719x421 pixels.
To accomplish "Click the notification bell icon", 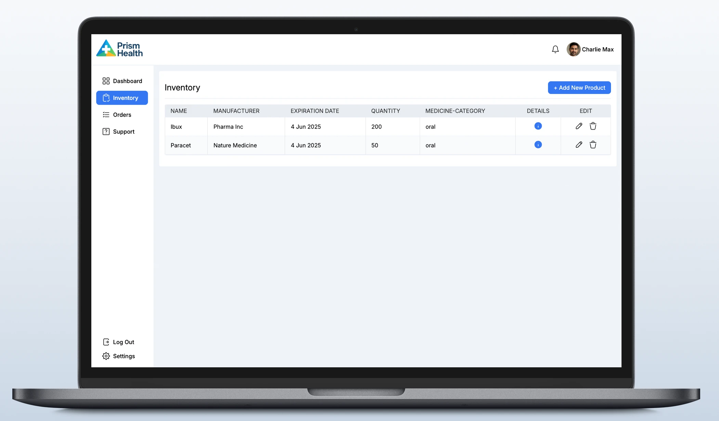I will pos(555,50).
